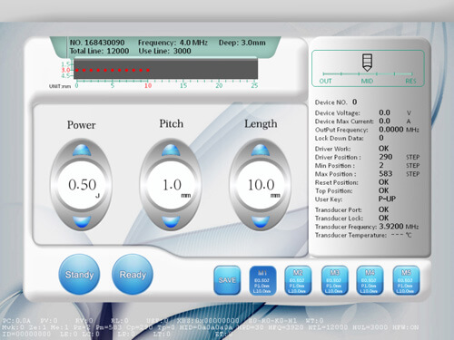Screen dimensions: 454x340
Task: Activate the Ready round button
Action: (133, 275)
